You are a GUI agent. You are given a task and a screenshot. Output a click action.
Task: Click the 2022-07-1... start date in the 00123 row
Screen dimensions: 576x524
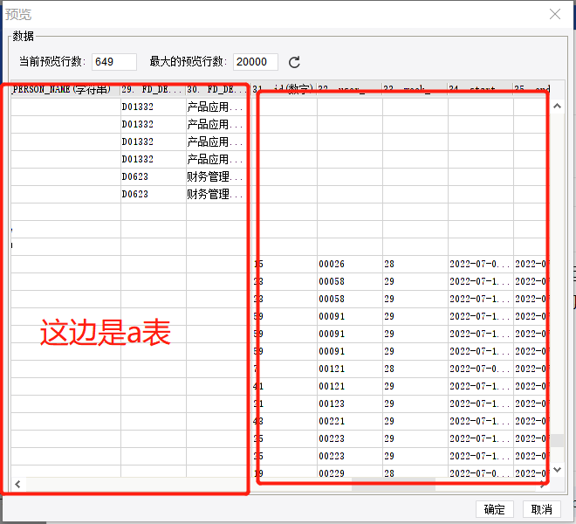481,403
